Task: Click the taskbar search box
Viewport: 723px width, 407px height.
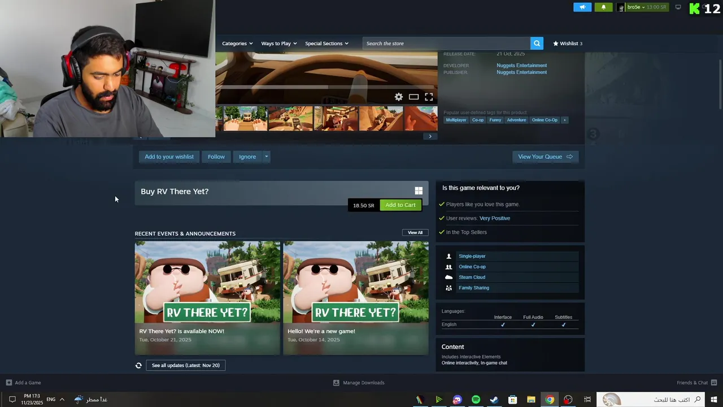Action: 651,400
